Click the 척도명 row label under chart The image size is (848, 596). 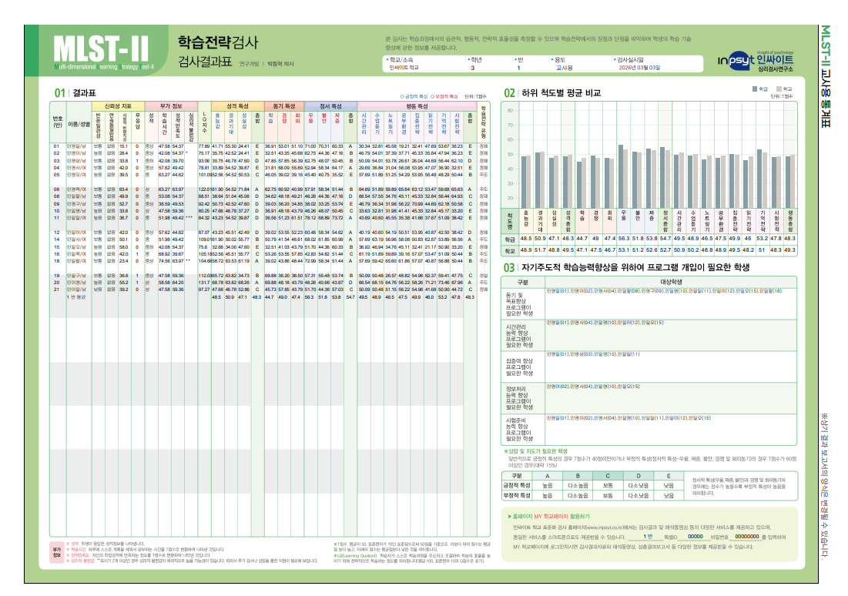point(510,221)
